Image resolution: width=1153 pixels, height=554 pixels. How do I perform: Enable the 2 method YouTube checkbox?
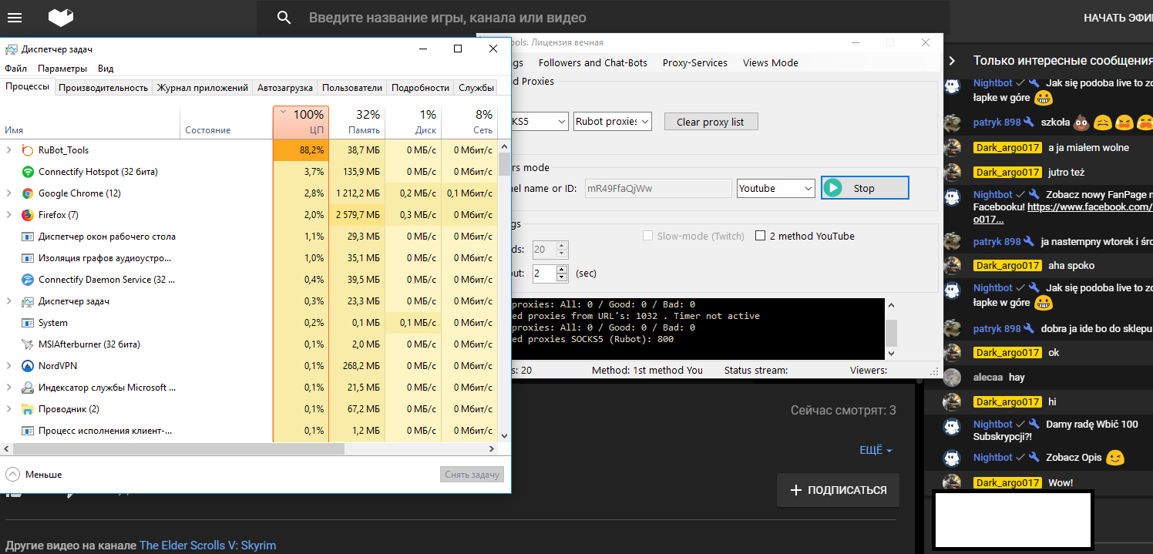761,236
